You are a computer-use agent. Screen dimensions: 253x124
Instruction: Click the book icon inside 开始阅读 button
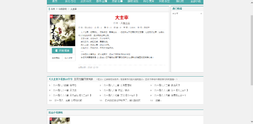click(x=56, y=51)
